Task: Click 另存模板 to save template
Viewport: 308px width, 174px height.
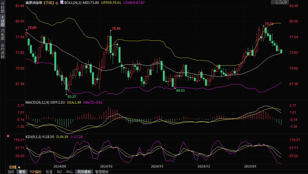Action: click(x=84, y=172)
